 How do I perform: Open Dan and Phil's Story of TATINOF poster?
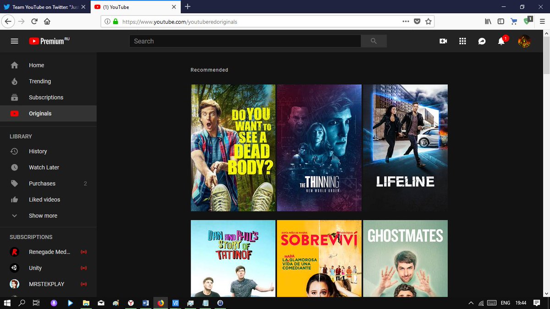click(x=233, y=258)
